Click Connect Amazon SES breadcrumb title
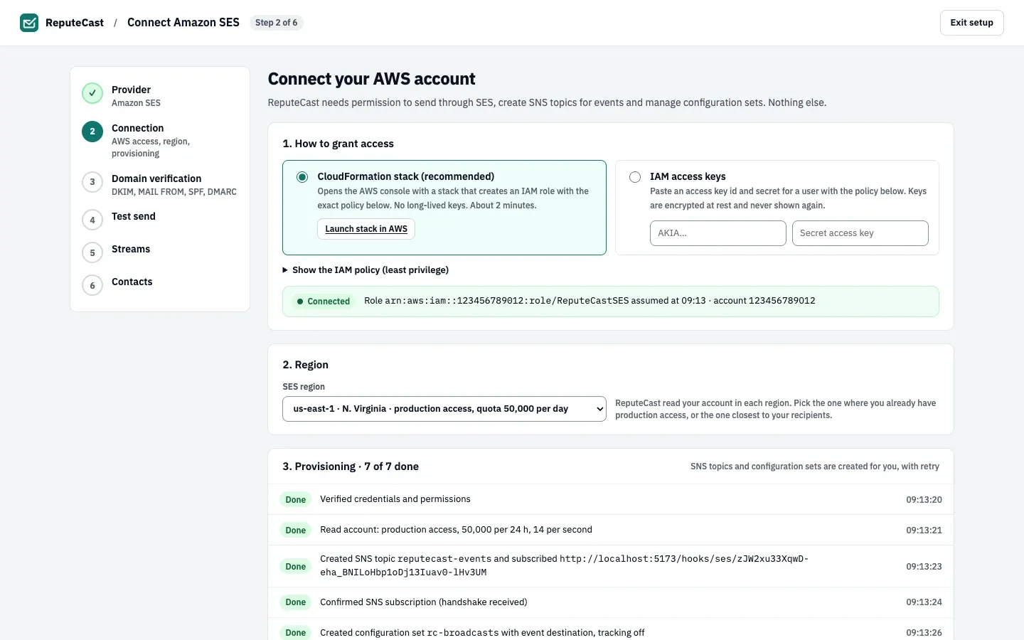The width and height of the screenshot is (1024, 640). pyautogui.click(x=183, y=23)
